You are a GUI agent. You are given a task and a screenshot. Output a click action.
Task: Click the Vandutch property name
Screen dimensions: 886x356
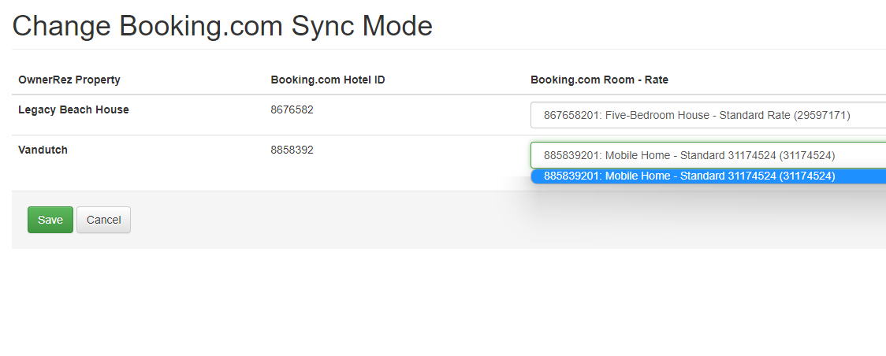43,150
